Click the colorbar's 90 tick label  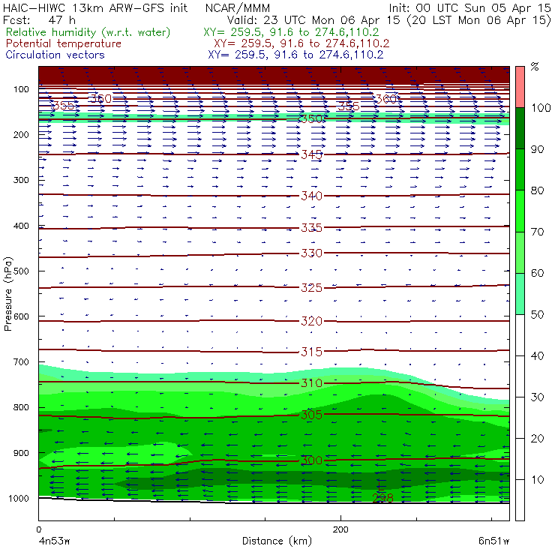[537, 149]
